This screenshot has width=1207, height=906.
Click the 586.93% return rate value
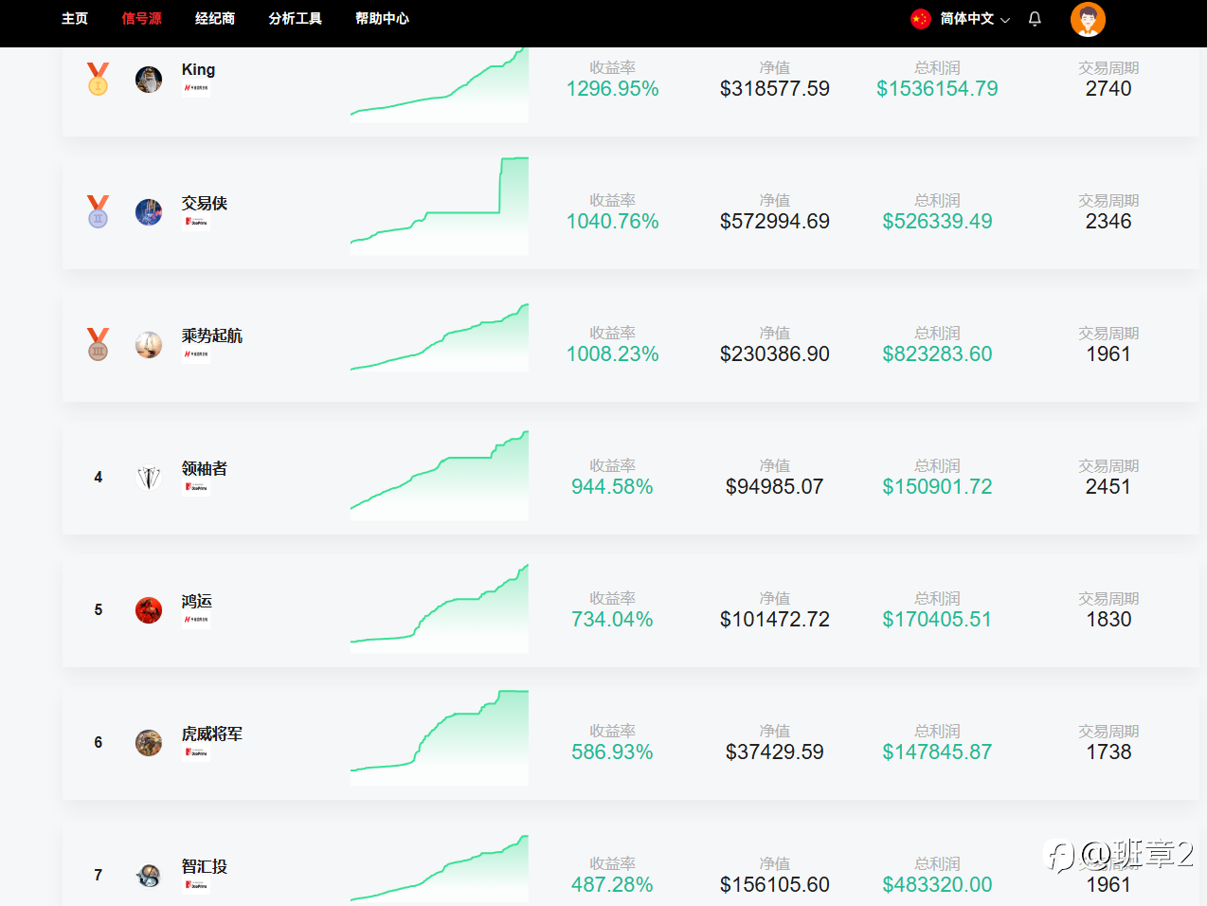pos(612,752)
